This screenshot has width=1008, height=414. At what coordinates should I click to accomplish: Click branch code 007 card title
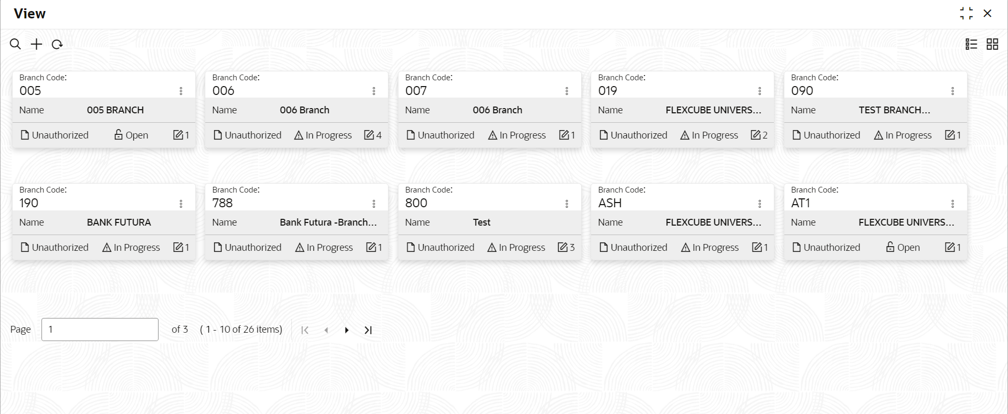(416, 91)
